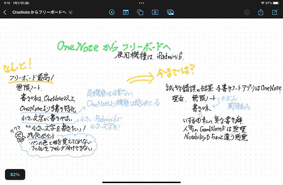The width and height of the screenshot is (283, 185).
Task: Select the orange hand-drawn arrow
Action: click(x=140, y=78)
